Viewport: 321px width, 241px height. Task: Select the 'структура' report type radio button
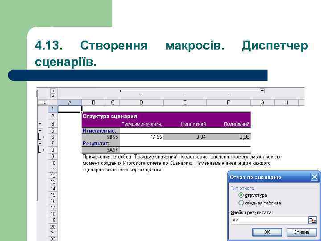[x=241, y=195]
